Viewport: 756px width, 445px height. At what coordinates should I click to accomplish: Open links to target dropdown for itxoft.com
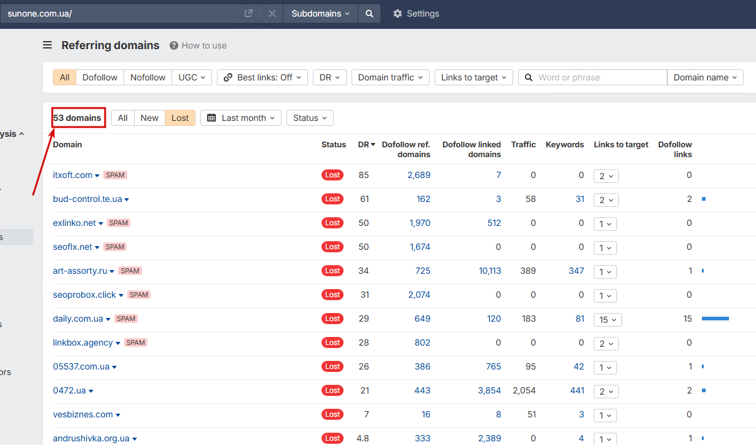pos(606,176)
